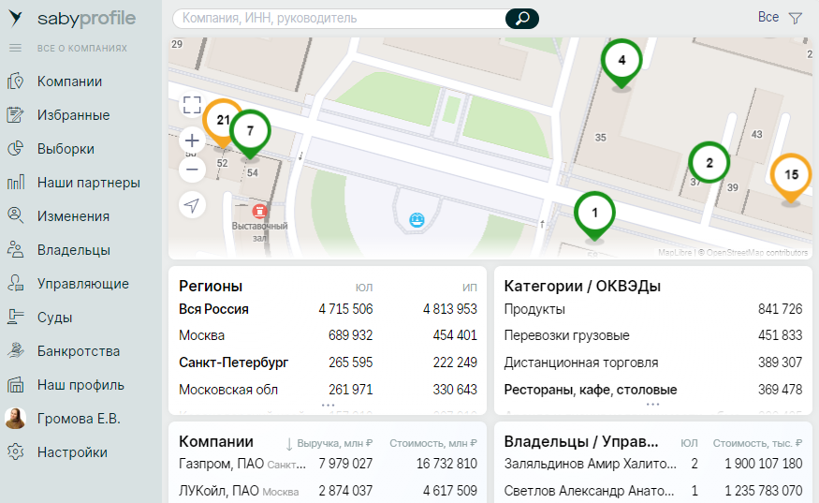Viewport: 819px width, 503px height.
Task: Toggle fullscreen map view
Action: tap(192, 105)
